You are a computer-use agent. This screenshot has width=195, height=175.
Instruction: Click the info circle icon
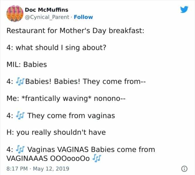(x=184, y=169)
